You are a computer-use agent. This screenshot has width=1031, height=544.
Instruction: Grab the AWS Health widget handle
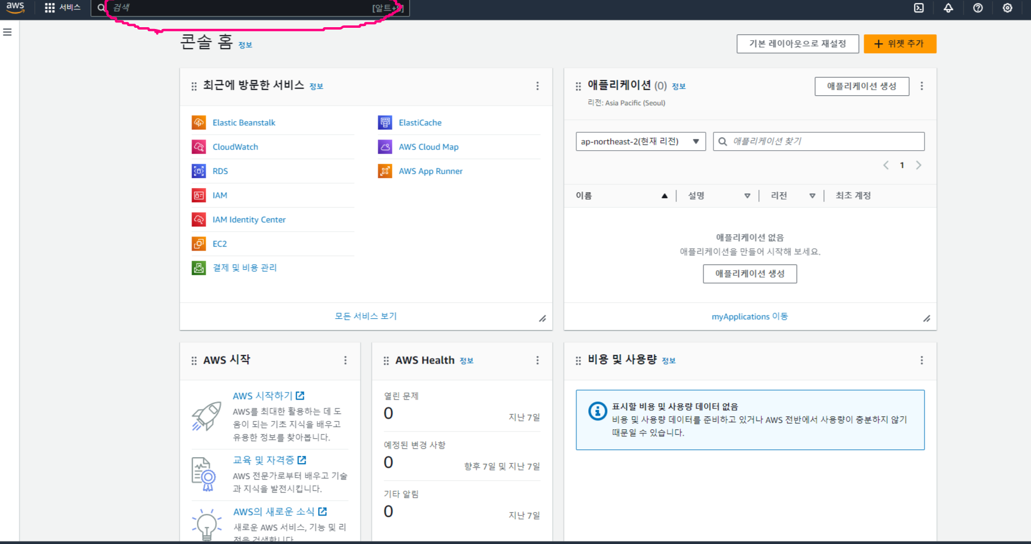[386, 361]
